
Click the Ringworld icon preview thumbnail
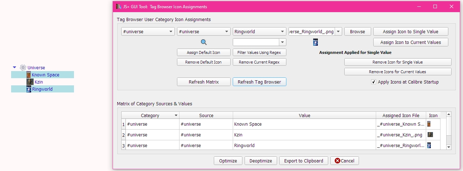pyautogui.click(x=315, y=42)
